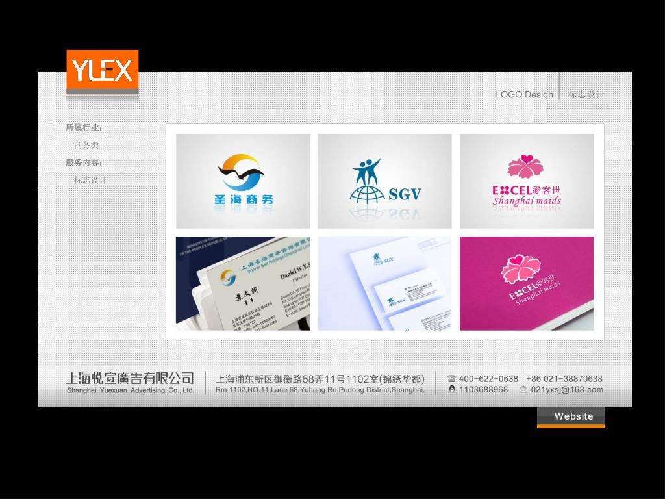This screenshot has width=665, height=499.
Task: Click the phone number +86 021-38870638
Action: point(564,379)
